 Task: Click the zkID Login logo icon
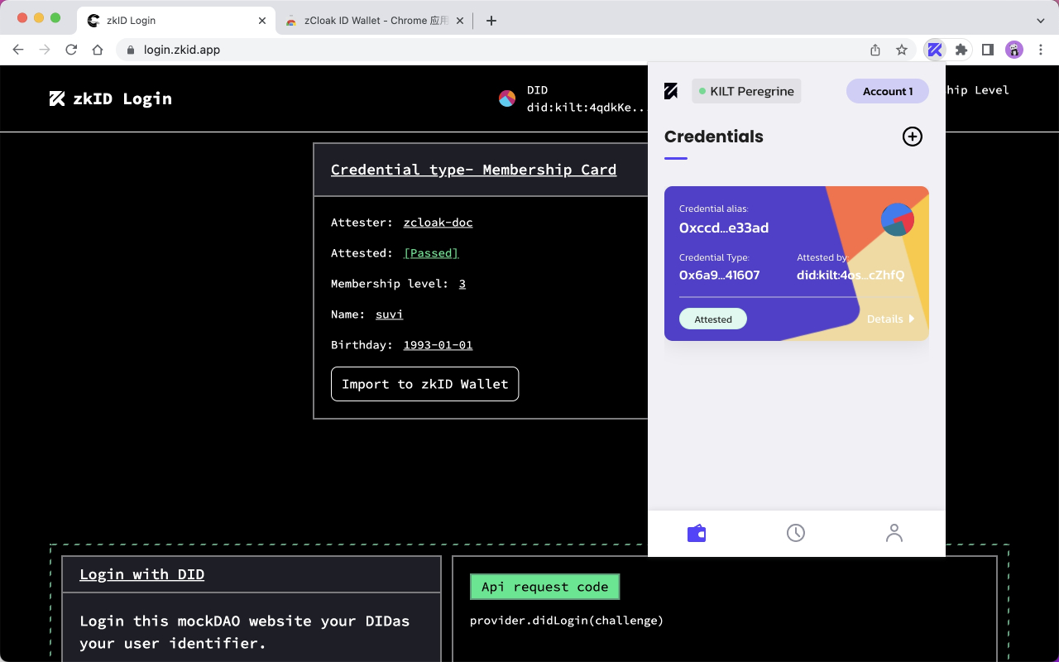click(x=57, y=98)
